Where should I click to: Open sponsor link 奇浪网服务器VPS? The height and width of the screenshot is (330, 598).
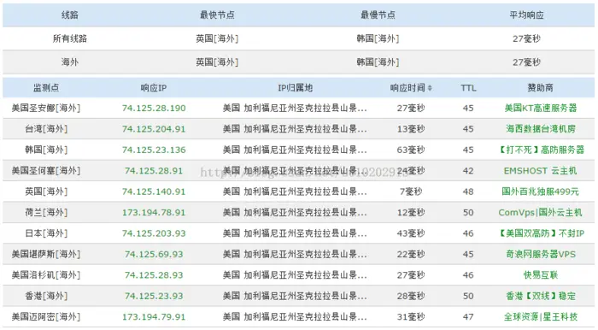[x=541, y=254]
